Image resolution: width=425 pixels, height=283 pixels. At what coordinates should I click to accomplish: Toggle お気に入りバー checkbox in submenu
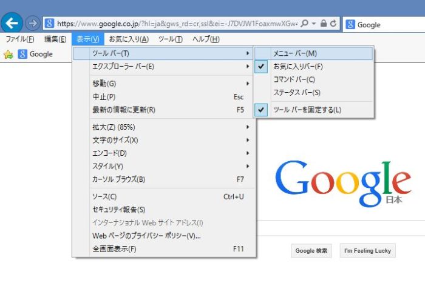[297, 66]
